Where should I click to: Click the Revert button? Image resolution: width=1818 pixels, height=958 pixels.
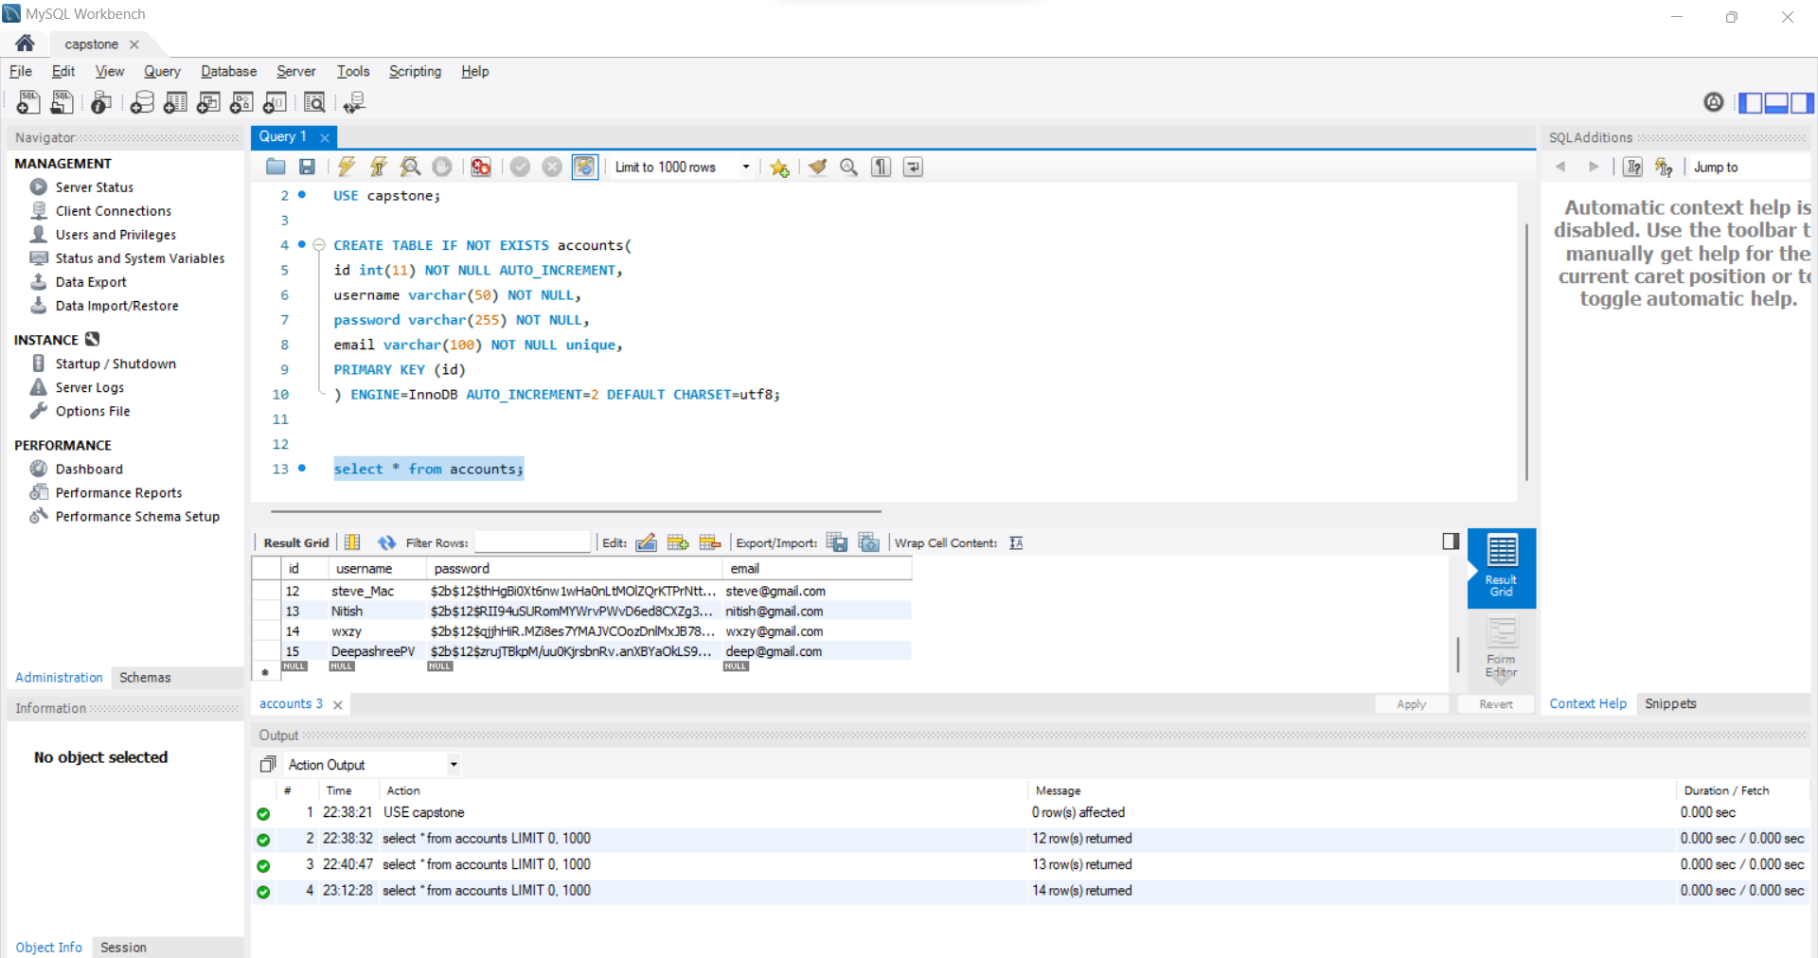click(x=1496, y=704)
